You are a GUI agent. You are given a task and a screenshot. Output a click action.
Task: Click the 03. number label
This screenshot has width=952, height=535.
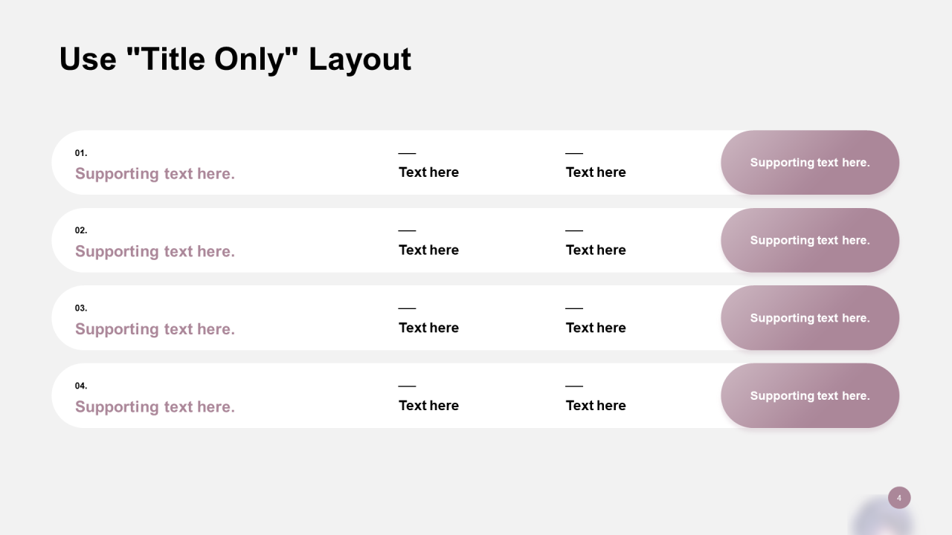[x=81, y=308]
